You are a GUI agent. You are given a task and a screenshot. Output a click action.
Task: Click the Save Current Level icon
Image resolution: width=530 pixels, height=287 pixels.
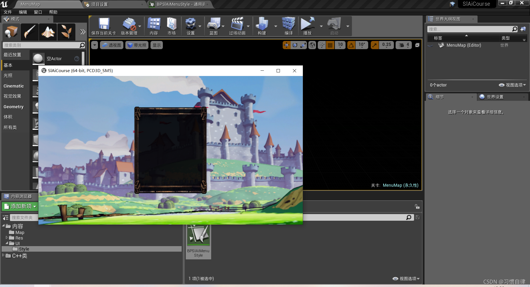[x=104, y=26]
